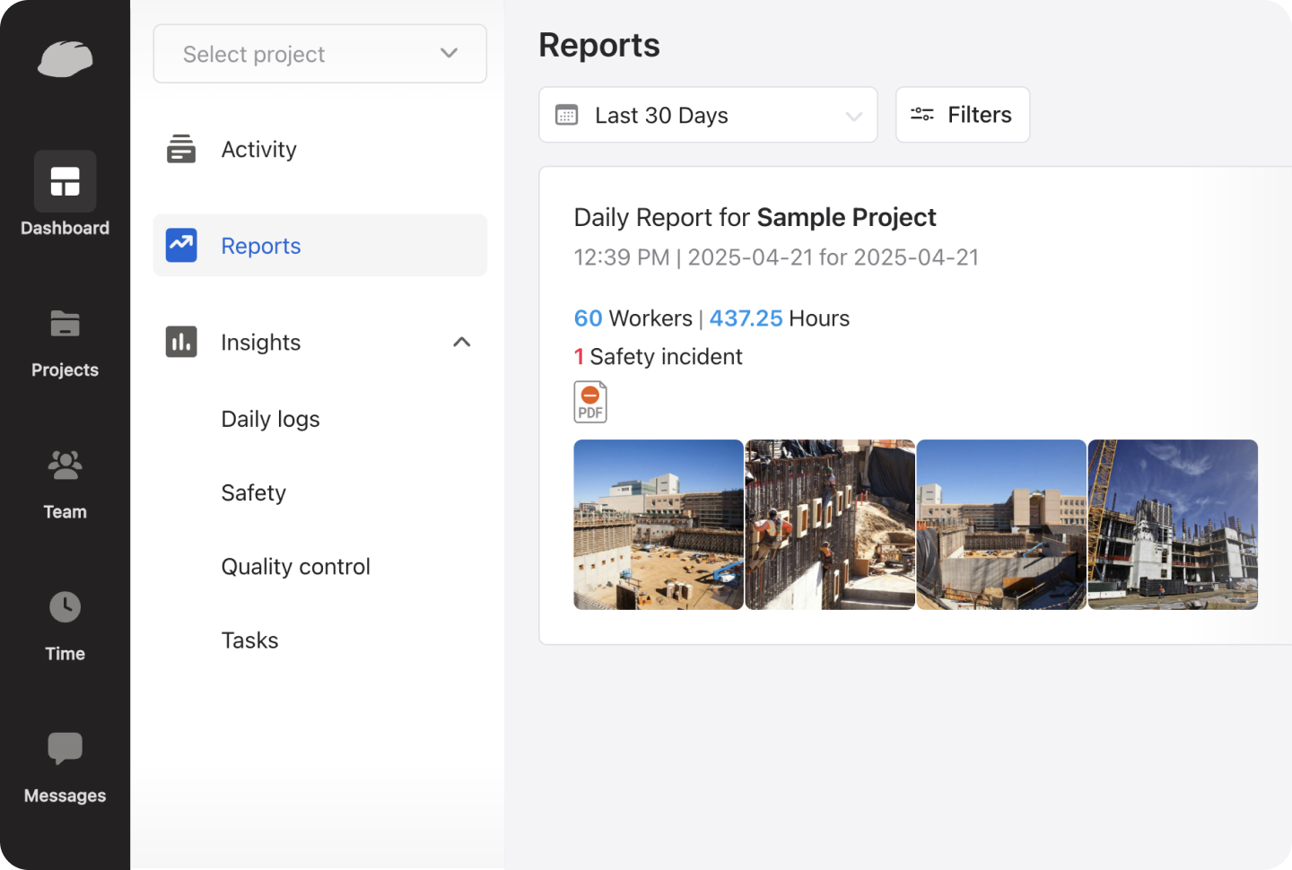Viewport: 1292px width, 870px height.
Task: Open the Tasks page
Action: 249,639
